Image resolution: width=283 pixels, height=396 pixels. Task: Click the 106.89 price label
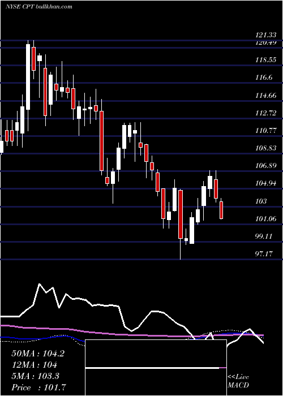click(x=265, y=166)
